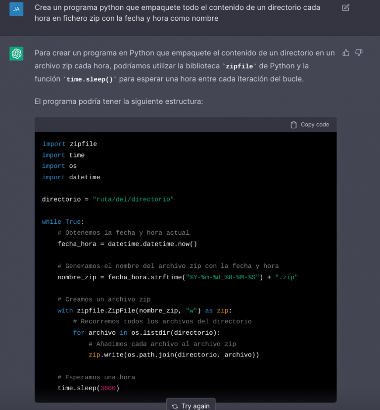
Task: Click the clipboard icon beside Copy code
Action: tap(294, 125)
